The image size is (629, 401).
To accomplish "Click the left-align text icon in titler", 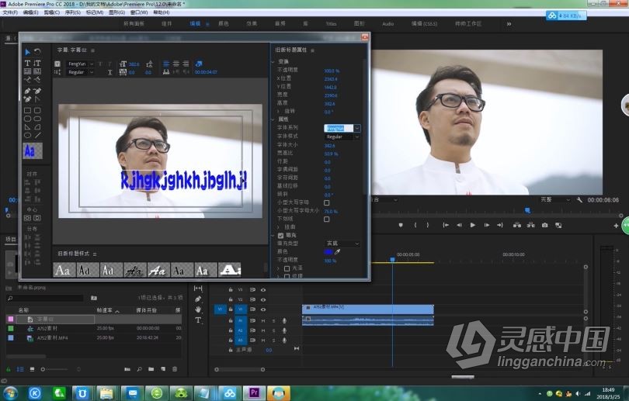I will pos(166,64).
